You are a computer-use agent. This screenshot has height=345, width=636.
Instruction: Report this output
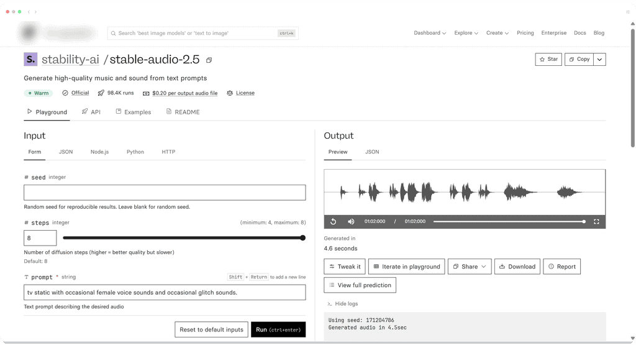tap(561, 267)
